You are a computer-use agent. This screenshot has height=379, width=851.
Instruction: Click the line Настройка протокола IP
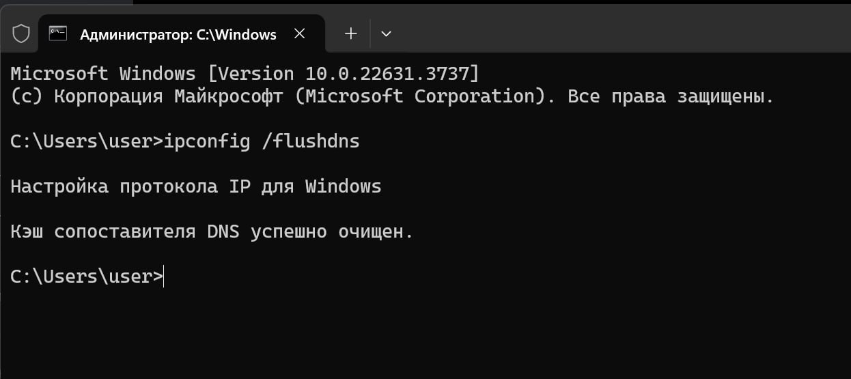coord(196,186)
